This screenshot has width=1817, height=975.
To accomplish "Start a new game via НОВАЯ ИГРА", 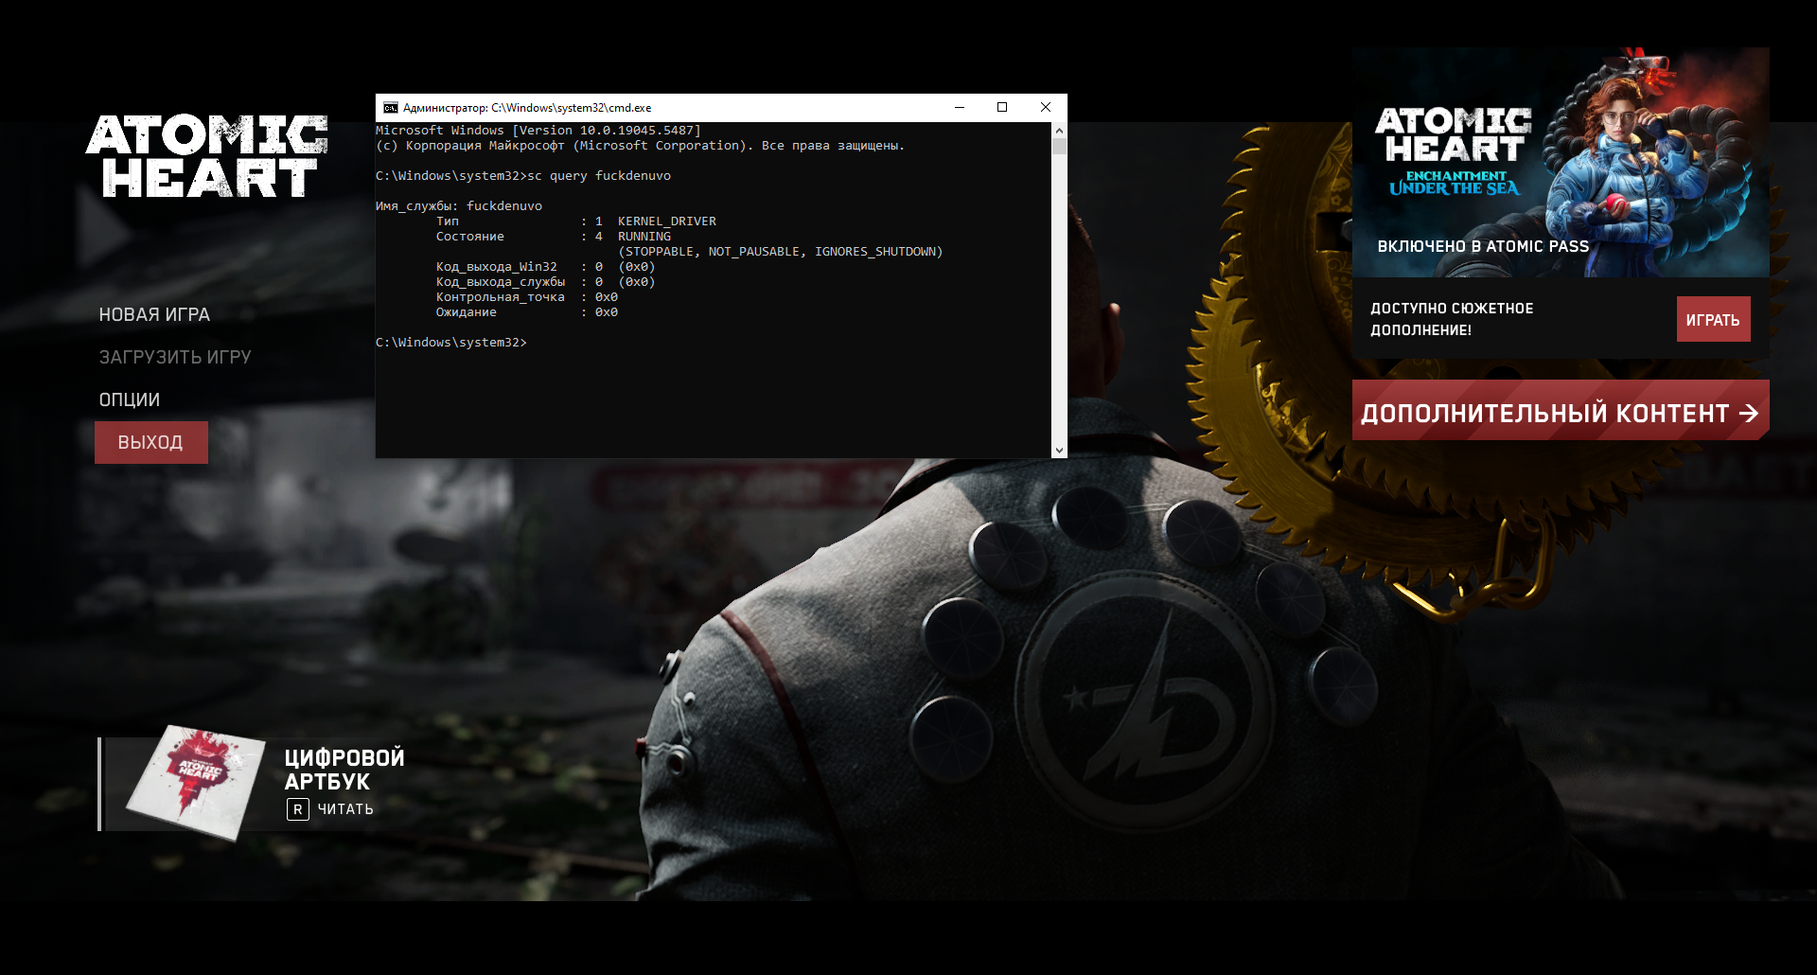I will 154,314.
